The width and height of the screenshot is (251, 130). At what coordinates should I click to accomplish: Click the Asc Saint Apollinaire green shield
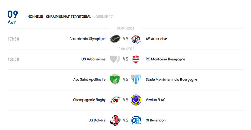pyautogui.click(x=115, y=79)
